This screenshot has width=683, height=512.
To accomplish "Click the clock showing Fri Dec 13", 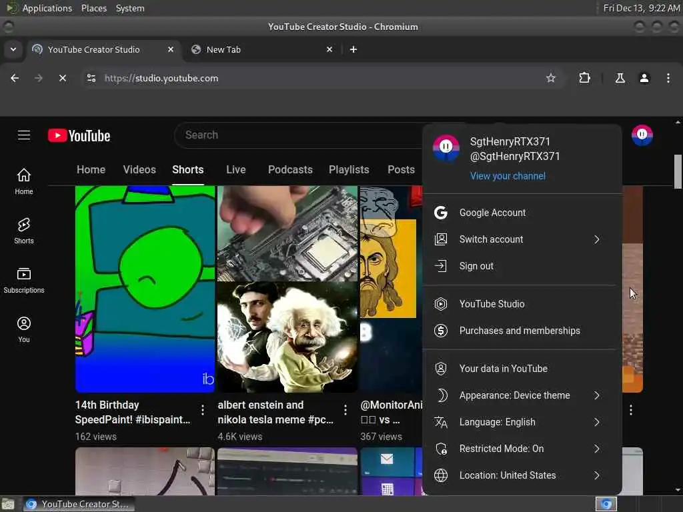I will (641, 8).
